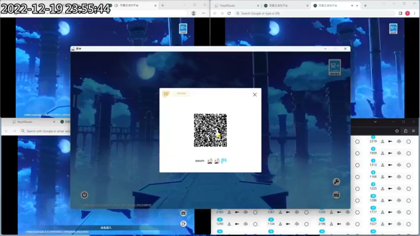Open the tab search chevron in top-right Chrome
This screenshot has width=420, height=236.
pos(384,4)
